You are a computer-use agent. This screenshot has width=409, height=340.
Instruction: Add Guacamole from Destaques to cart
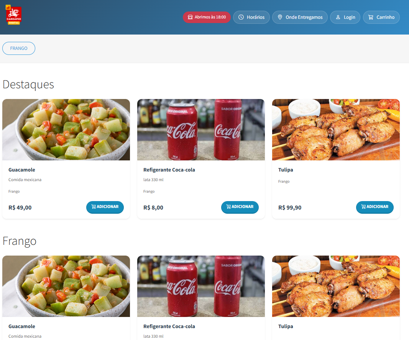point(105,207)
